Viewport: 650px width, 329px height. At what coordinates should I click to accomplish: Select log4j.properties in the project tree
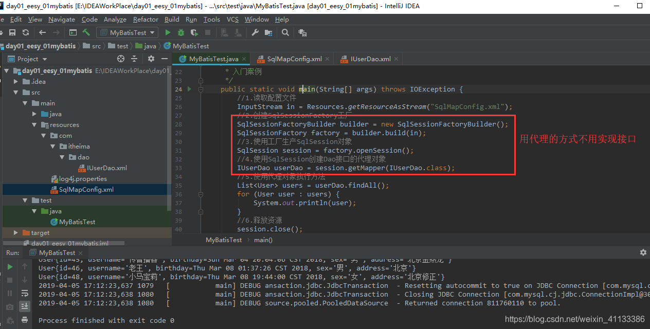pos(79,179)
